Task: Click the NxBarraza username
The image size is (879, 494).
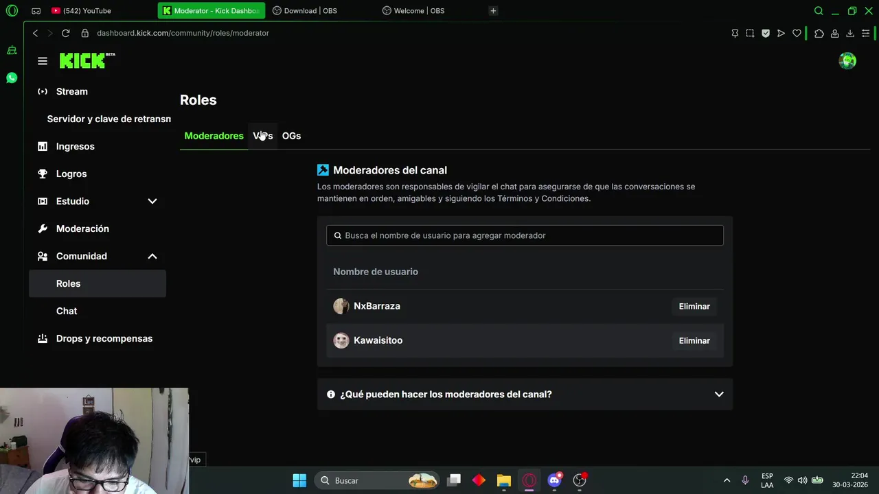Action: point(377,306)
